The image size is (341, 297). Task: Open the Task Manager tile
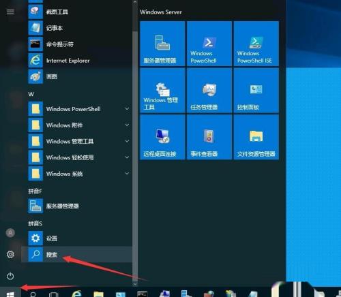click(x=209, y=91)
